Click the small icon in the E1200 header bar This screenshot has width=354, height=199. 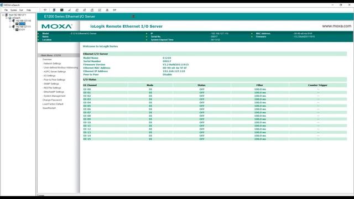pyautogui.click(x=133, y=16)
